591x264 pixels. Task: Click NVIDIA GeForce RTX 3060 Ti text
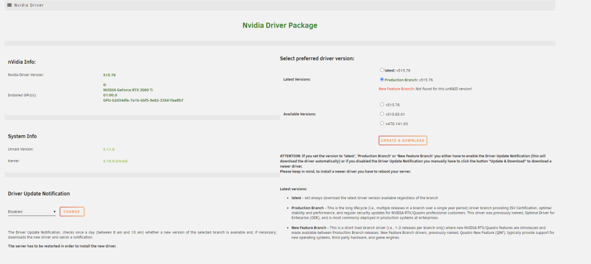128,90
